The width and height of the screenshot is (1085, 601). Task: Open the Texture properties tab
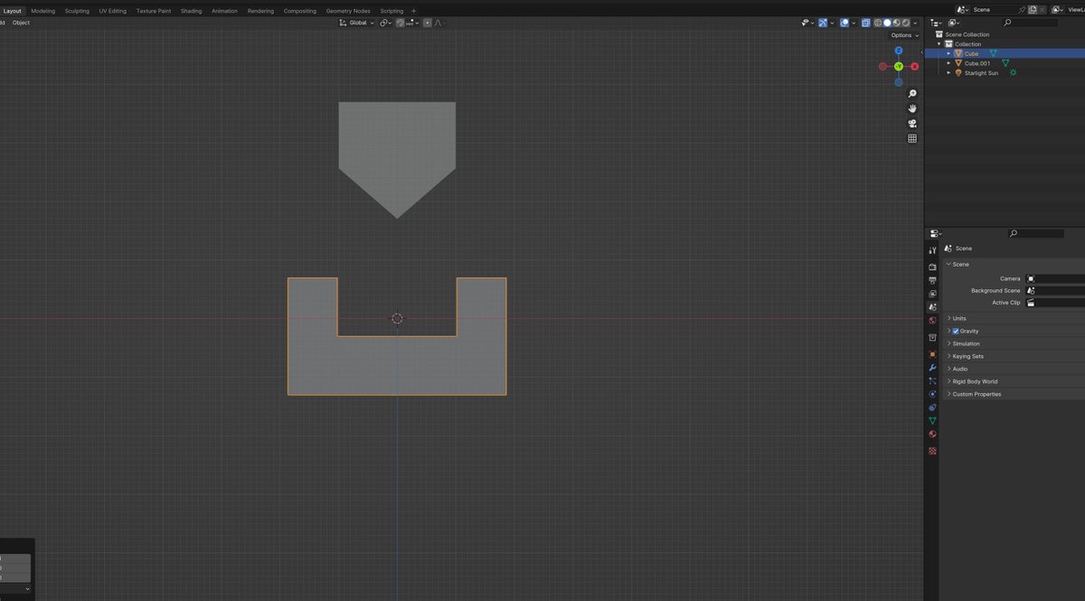tap(932, 450)
